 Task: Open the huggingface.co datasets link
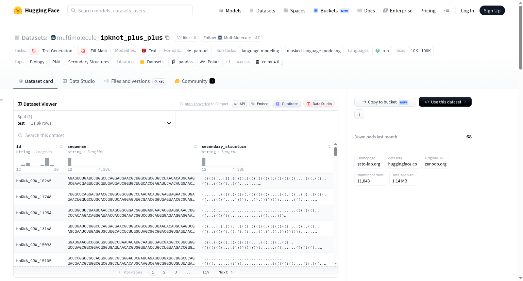click(402, 161)
